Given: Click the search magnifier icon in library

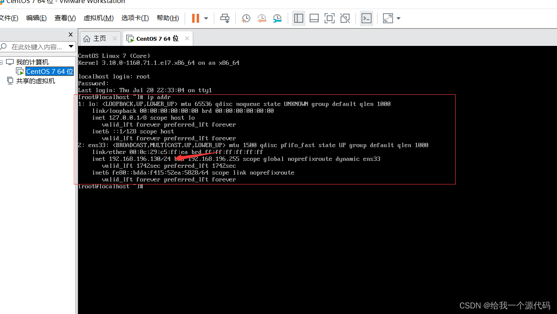Looking at the screenshot, I should coord(4,47).
